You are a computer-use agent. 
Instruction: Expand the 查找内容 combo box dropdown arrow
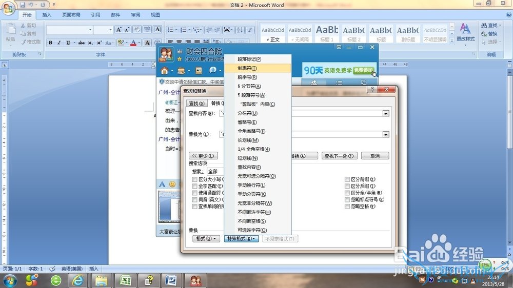[386, 113]
